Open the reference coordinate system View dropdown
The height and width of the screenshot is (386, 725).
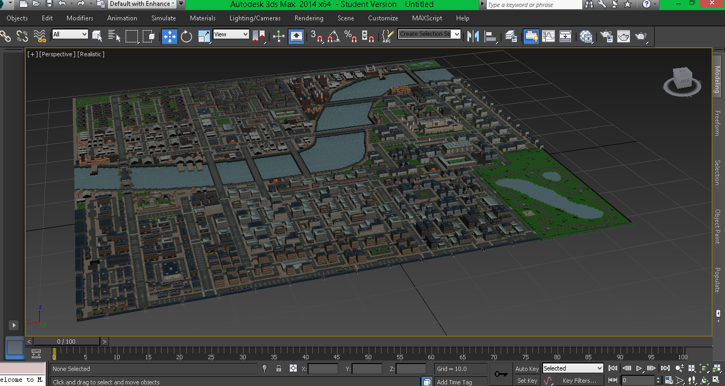pos(231,34)
